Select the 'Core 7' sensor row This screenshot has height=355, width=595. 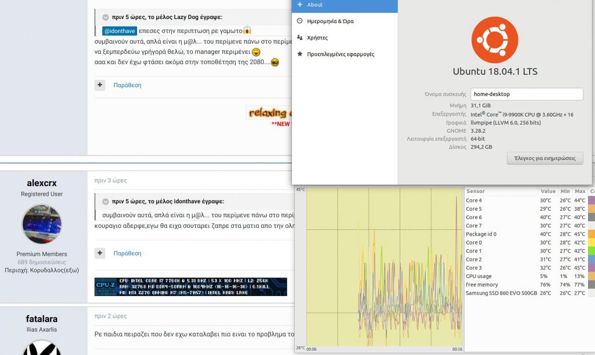[x=530, y=226]
